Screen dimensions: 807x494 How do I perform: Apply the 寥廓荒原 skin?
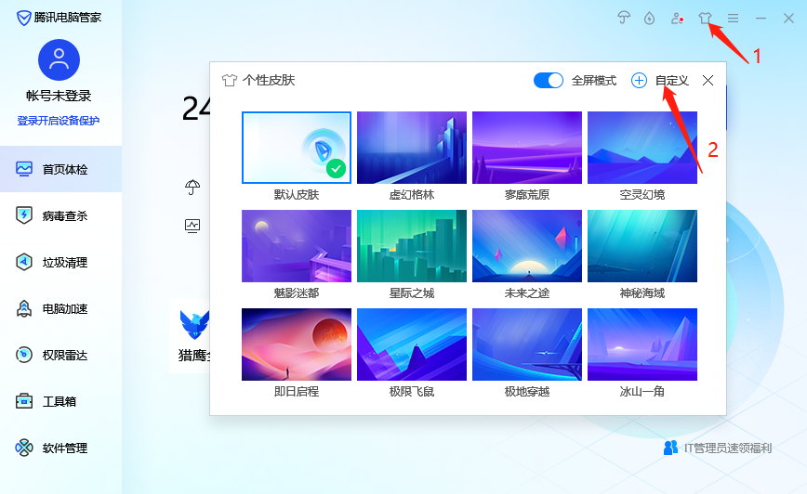527,148
